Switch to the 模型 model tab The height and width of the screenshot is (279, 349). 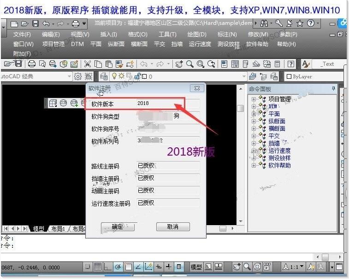pyautogui.click(x=39, y=228)
